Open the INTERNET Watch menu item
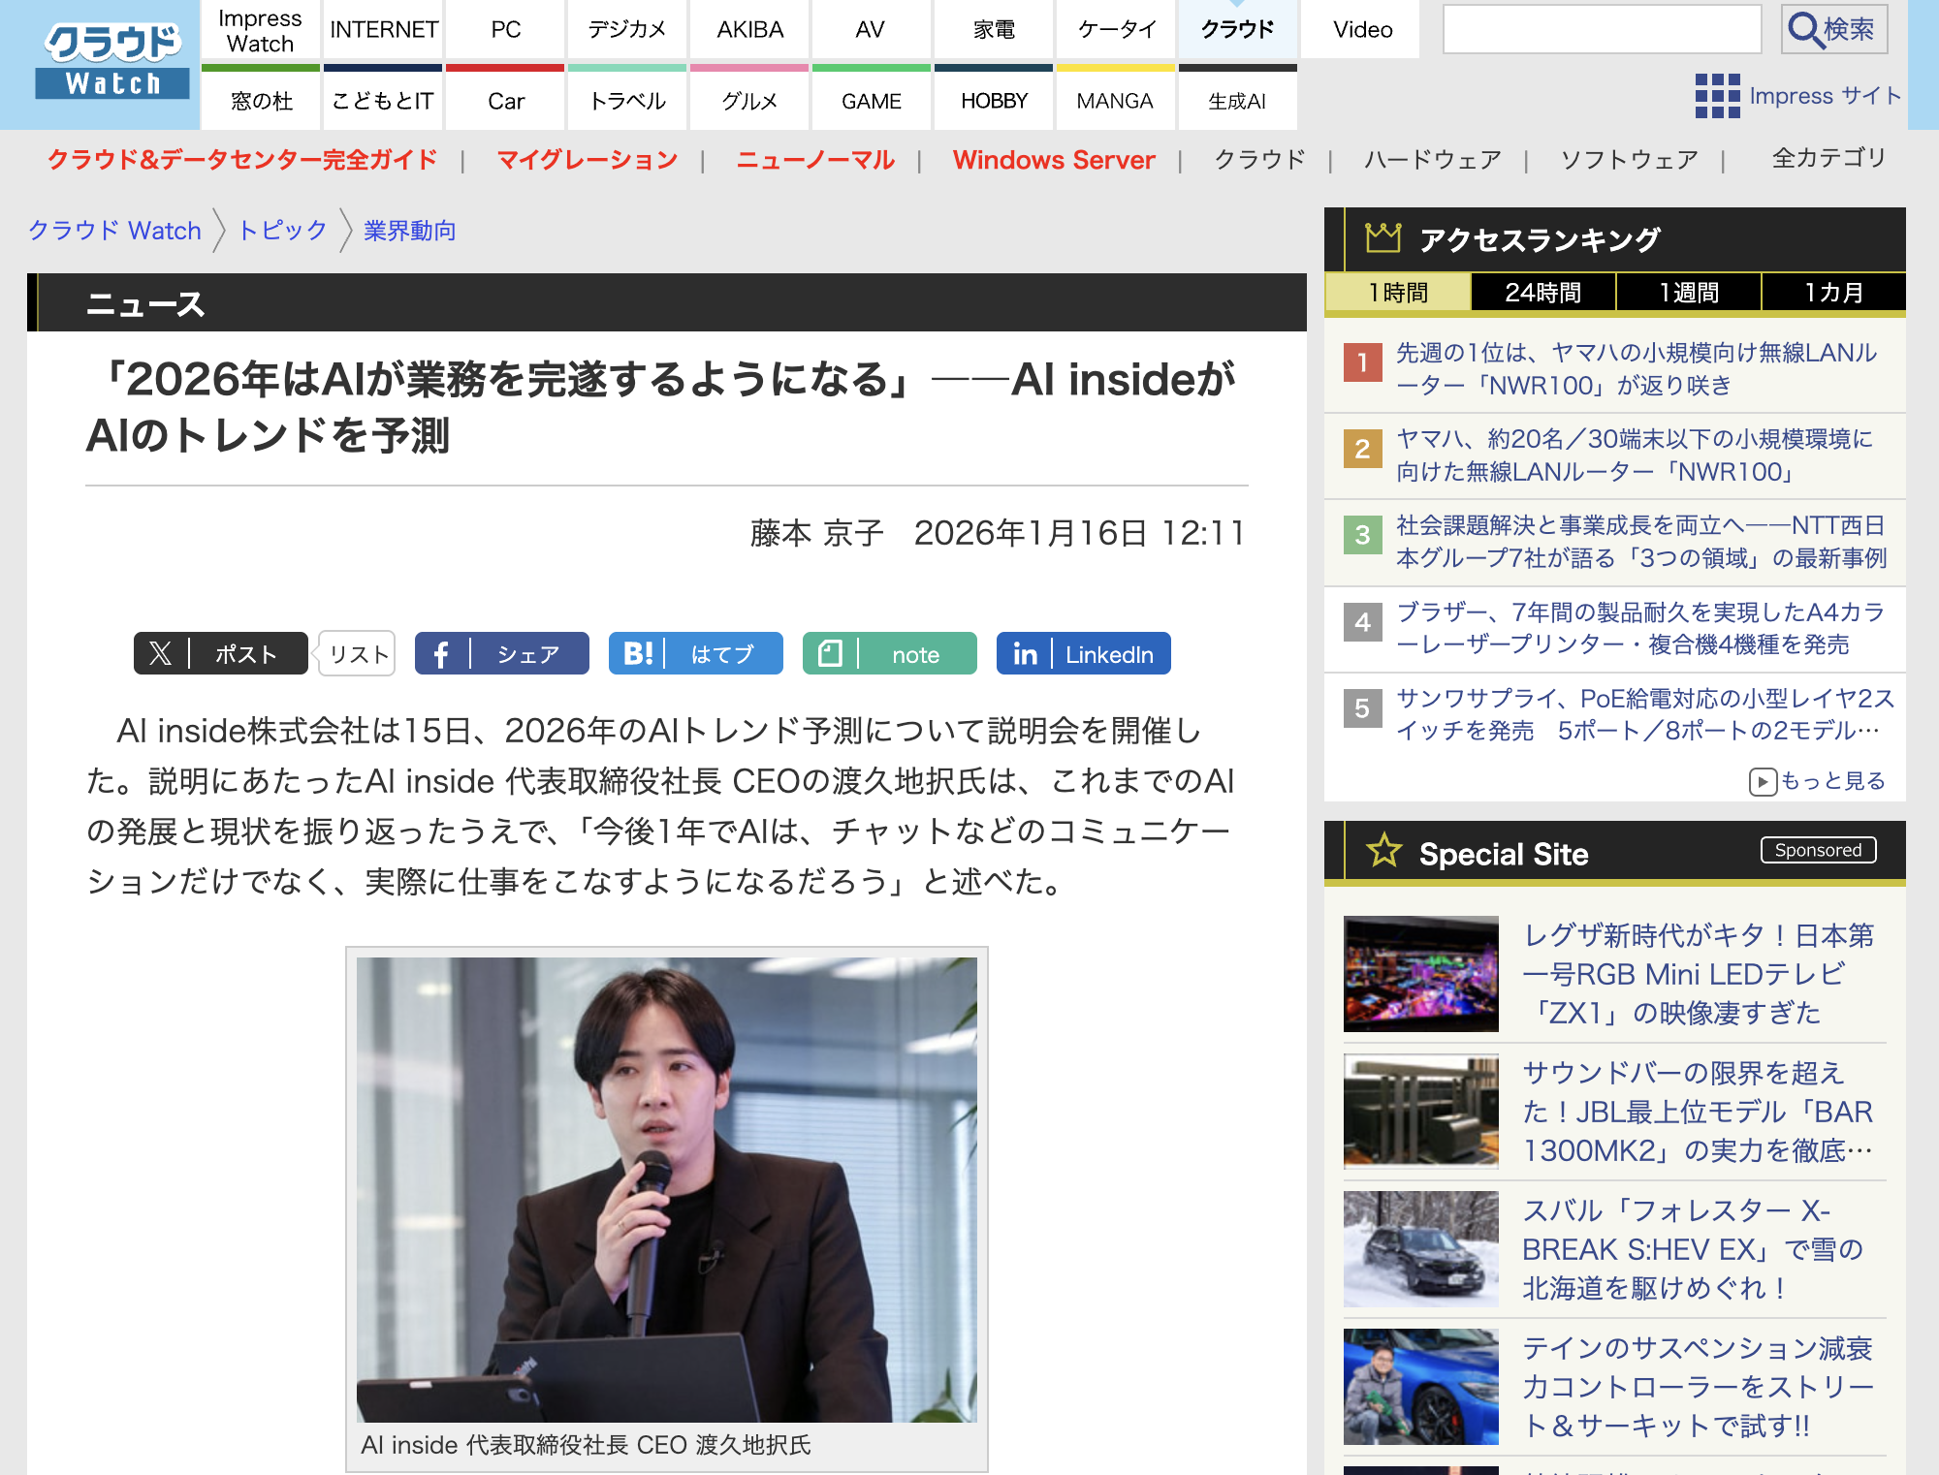The width and height of the screenshot is (1939, 1475). pyautogui.click(x=383, y=30)
